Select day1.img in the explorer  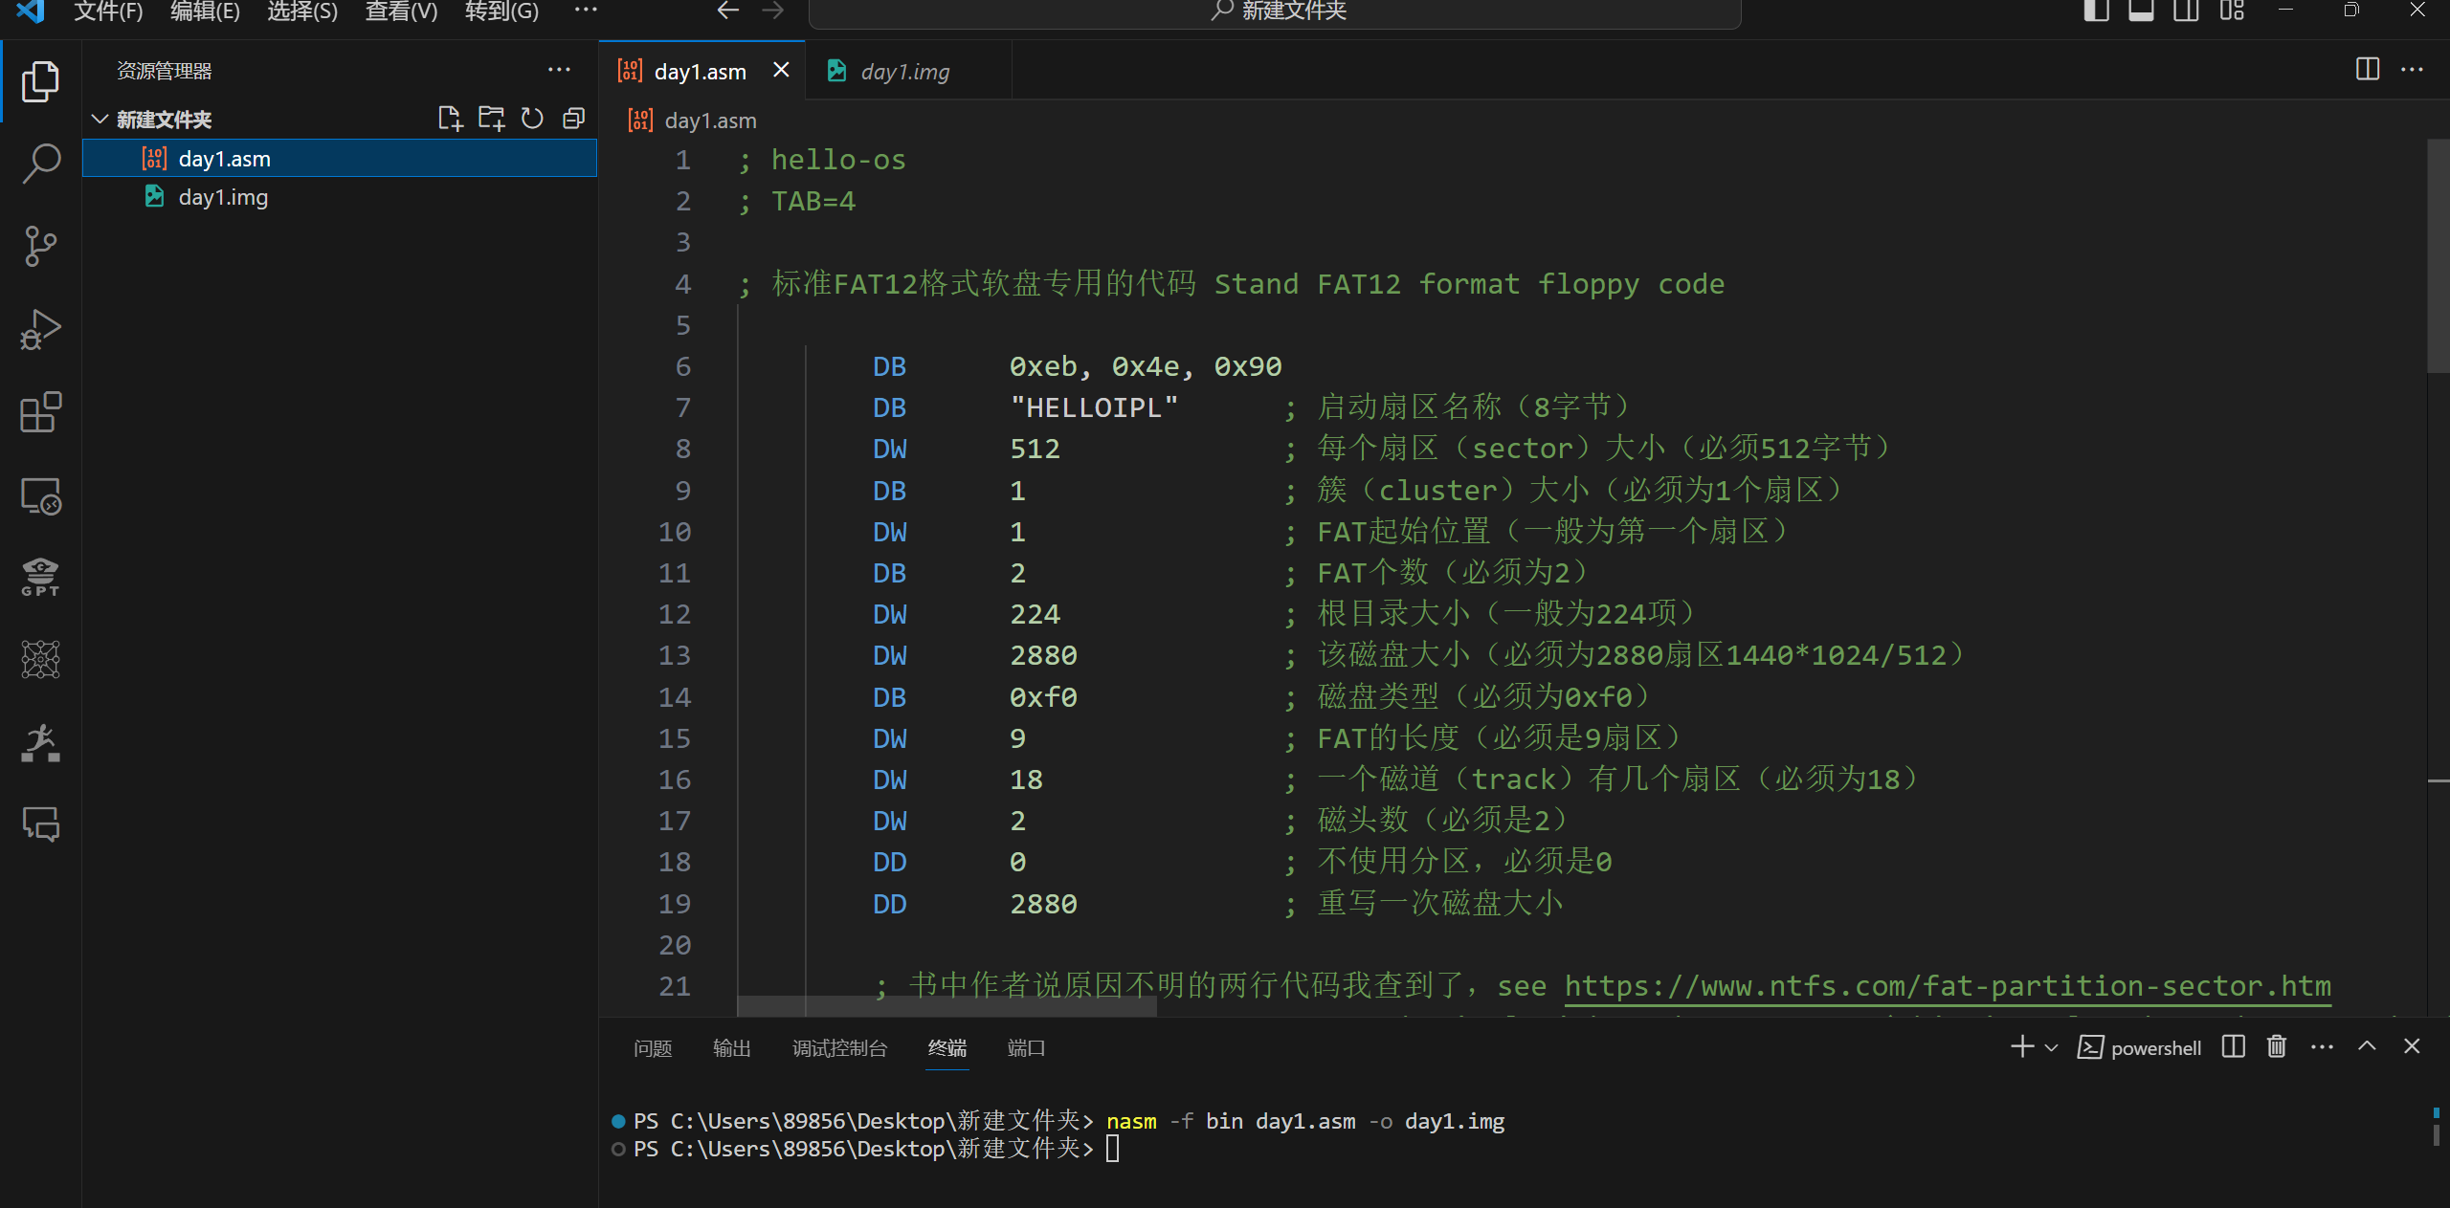(x=340, y=197)
